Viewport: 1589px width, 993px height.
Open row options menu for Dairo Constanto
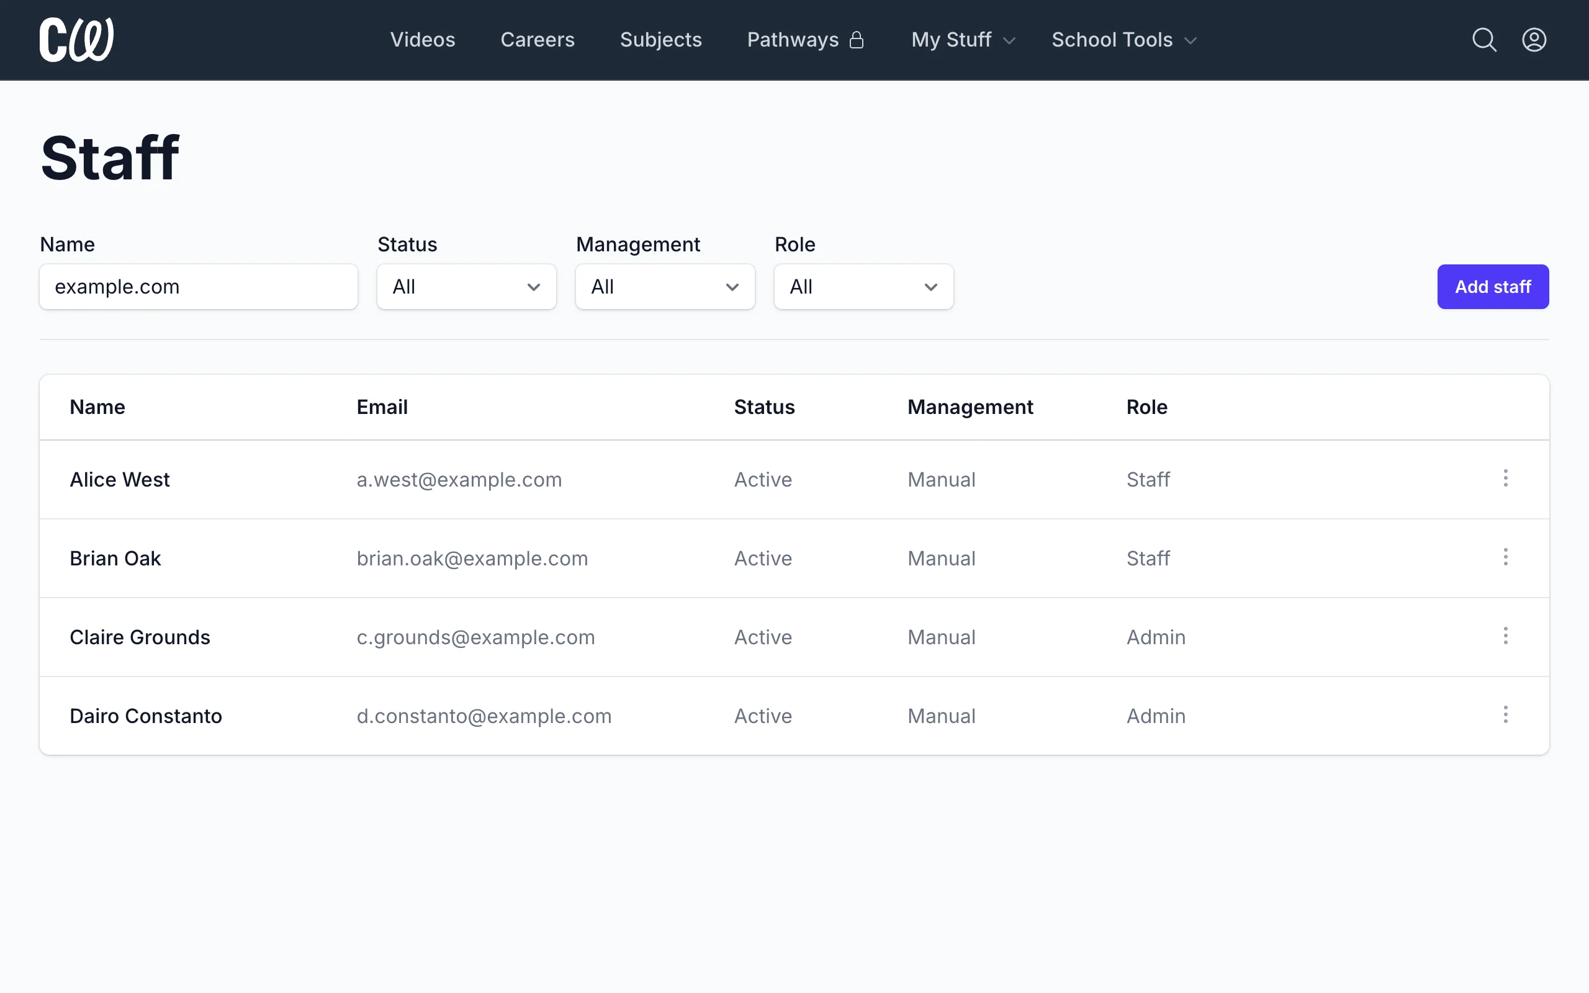[1505, 714]
